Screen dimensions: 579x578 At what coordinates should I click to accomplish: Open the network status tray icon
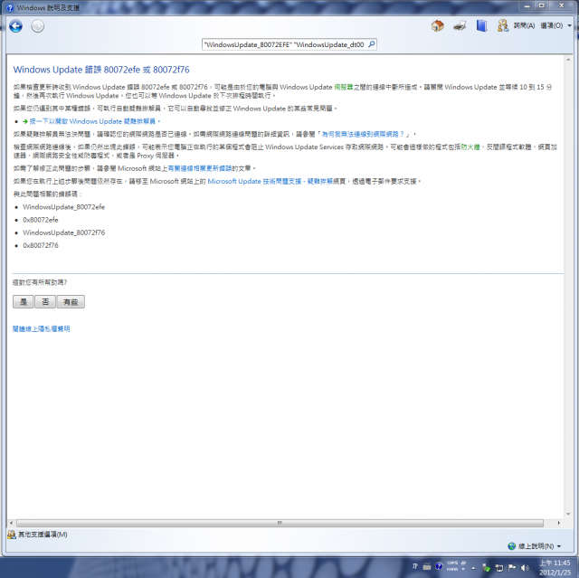499,568
